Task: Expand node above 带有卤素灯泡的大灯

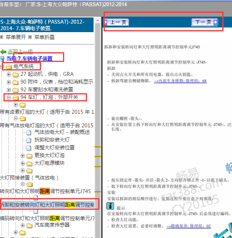Action: (x=15, y=105)
